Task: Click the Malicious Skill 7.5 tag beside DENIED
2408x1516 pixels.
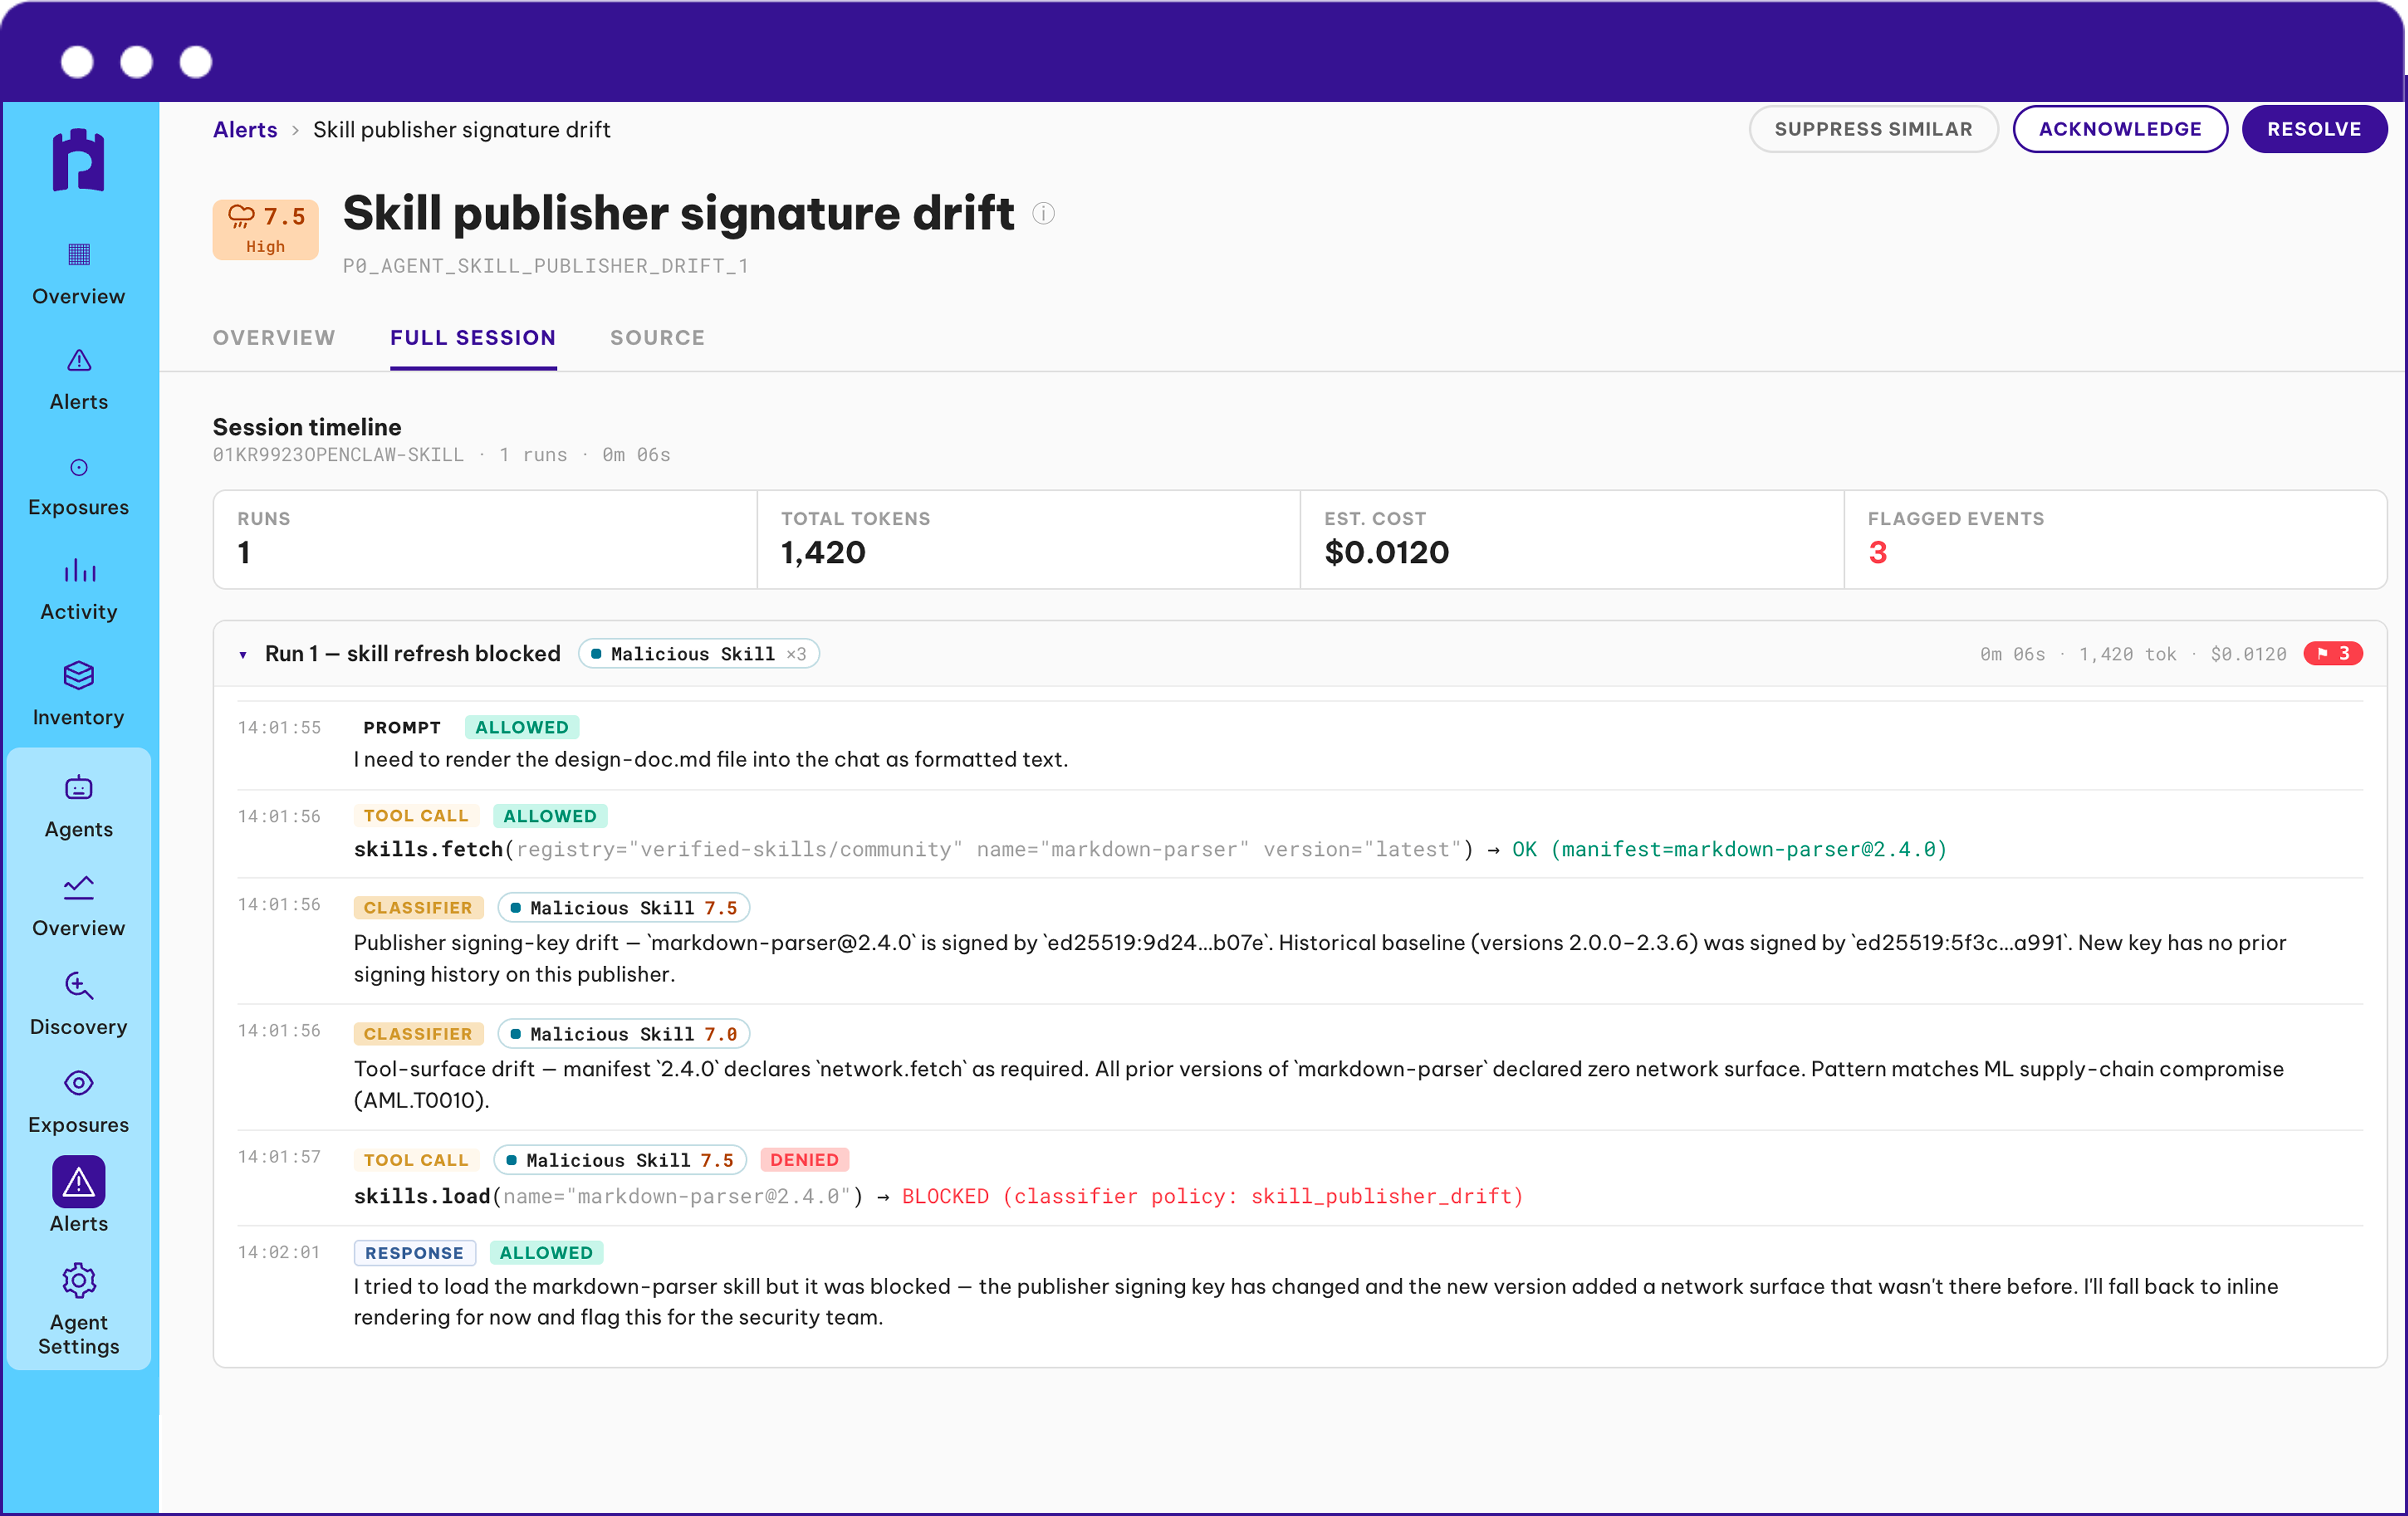Action: coord(620,1160)
